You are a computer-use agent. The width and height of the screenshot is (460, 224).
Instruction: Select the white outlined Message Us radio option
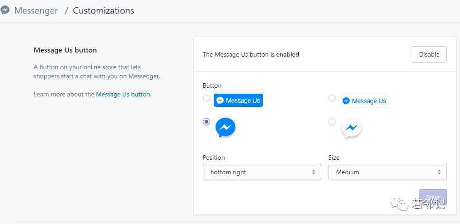pyautogui.click(x=332, y=98)
